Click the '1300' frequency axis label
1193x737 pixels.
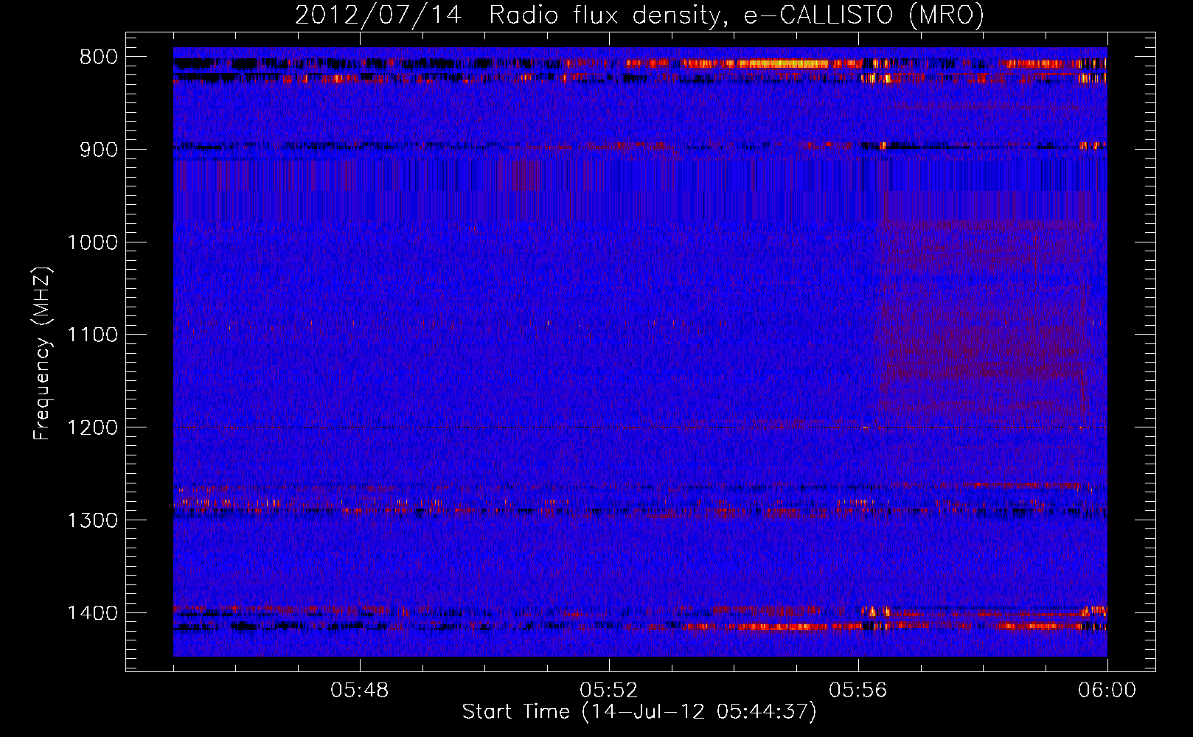[x=93, y=520]
